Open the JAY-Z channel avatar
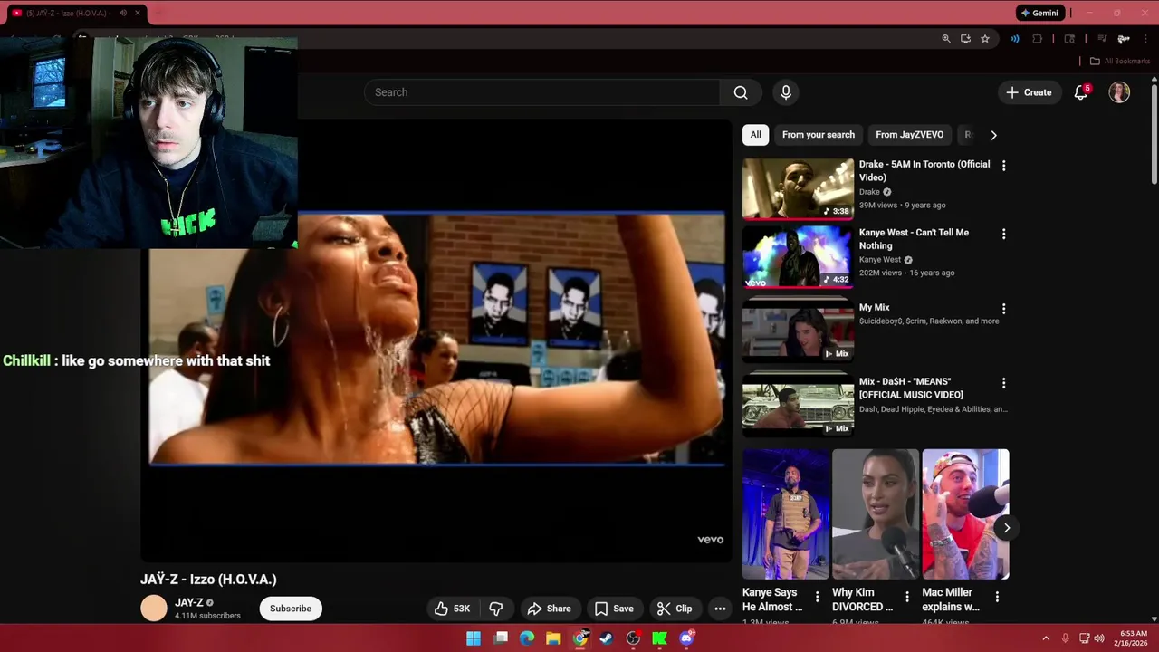Screen dimensions: 1159x652 click(154, 609)
